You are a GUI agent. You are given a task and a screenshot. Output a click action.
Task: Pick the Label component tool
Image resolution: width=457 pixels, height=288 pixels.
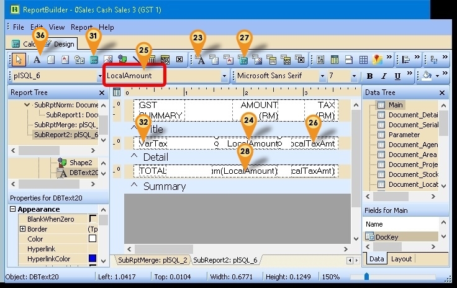pos(37,60)
